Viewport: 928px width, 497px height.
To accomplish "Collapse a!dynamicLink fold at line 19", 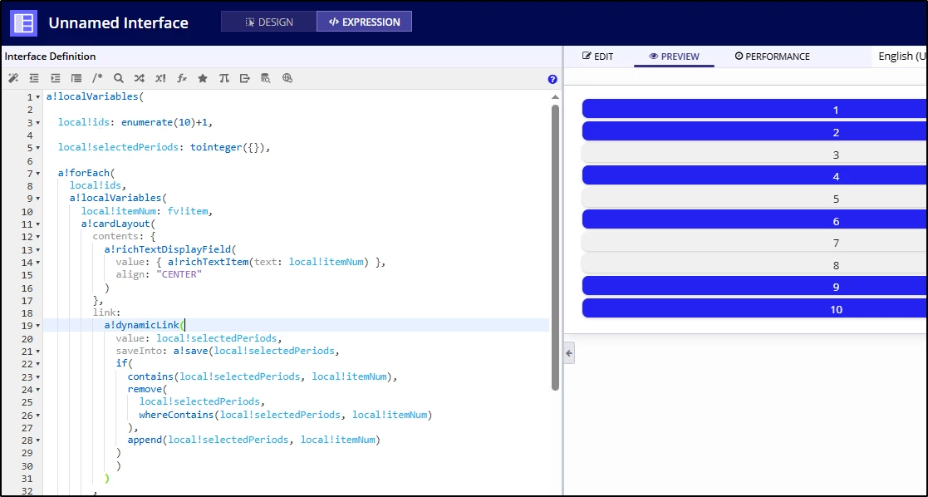I will point(38,326).
